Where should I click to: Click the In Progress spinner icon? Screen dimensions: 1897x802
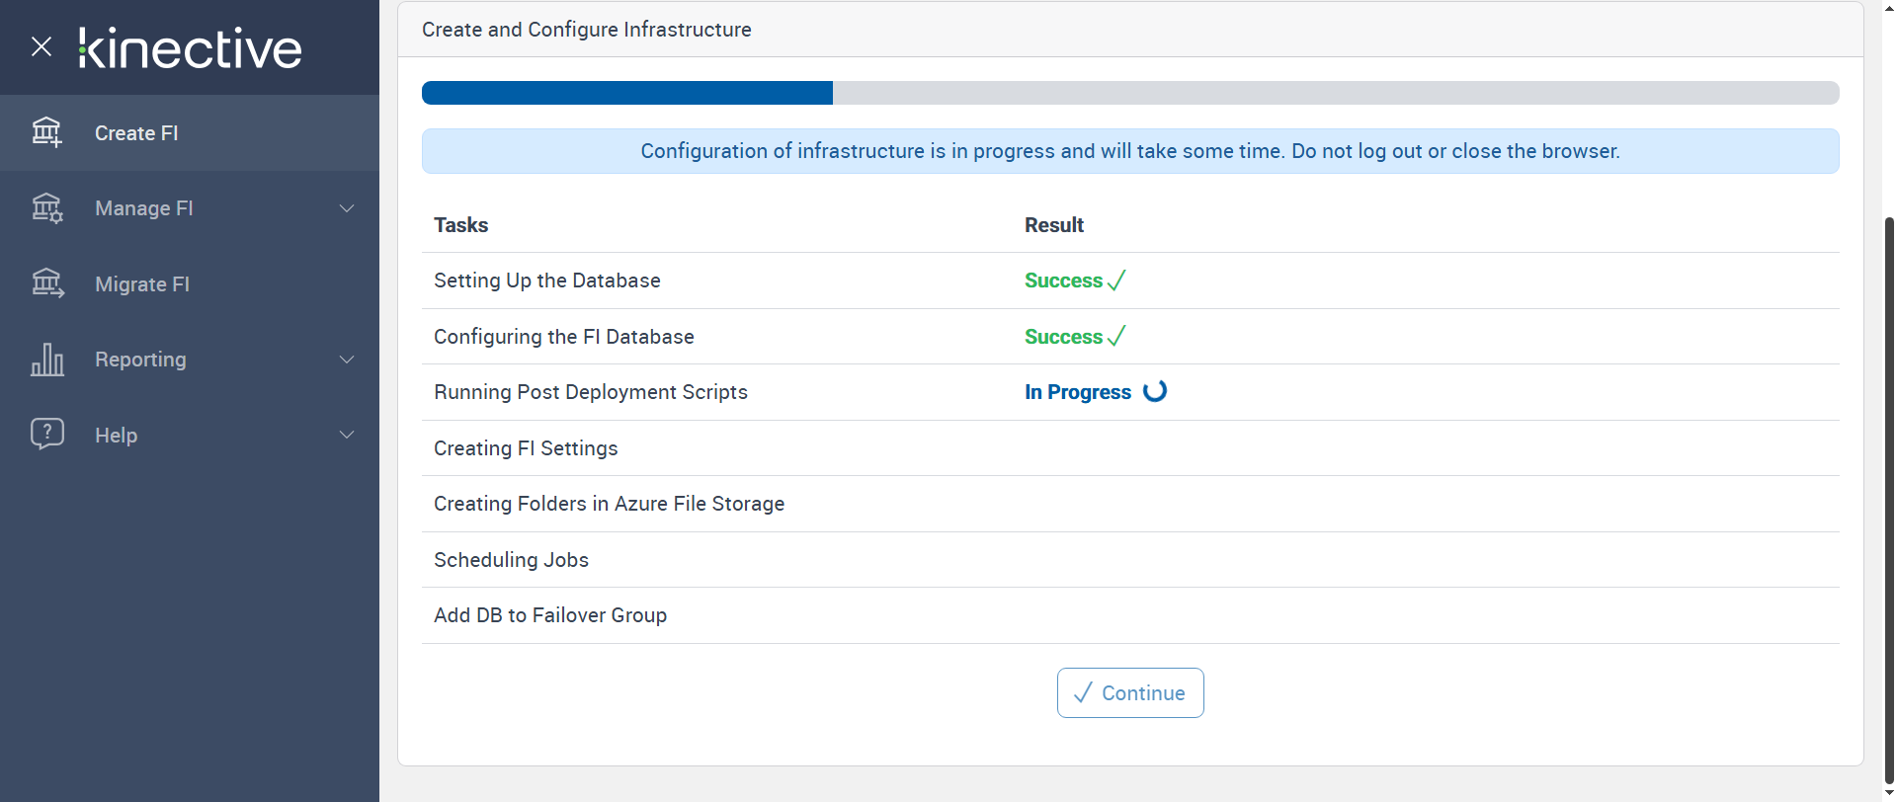point(1155,391)
